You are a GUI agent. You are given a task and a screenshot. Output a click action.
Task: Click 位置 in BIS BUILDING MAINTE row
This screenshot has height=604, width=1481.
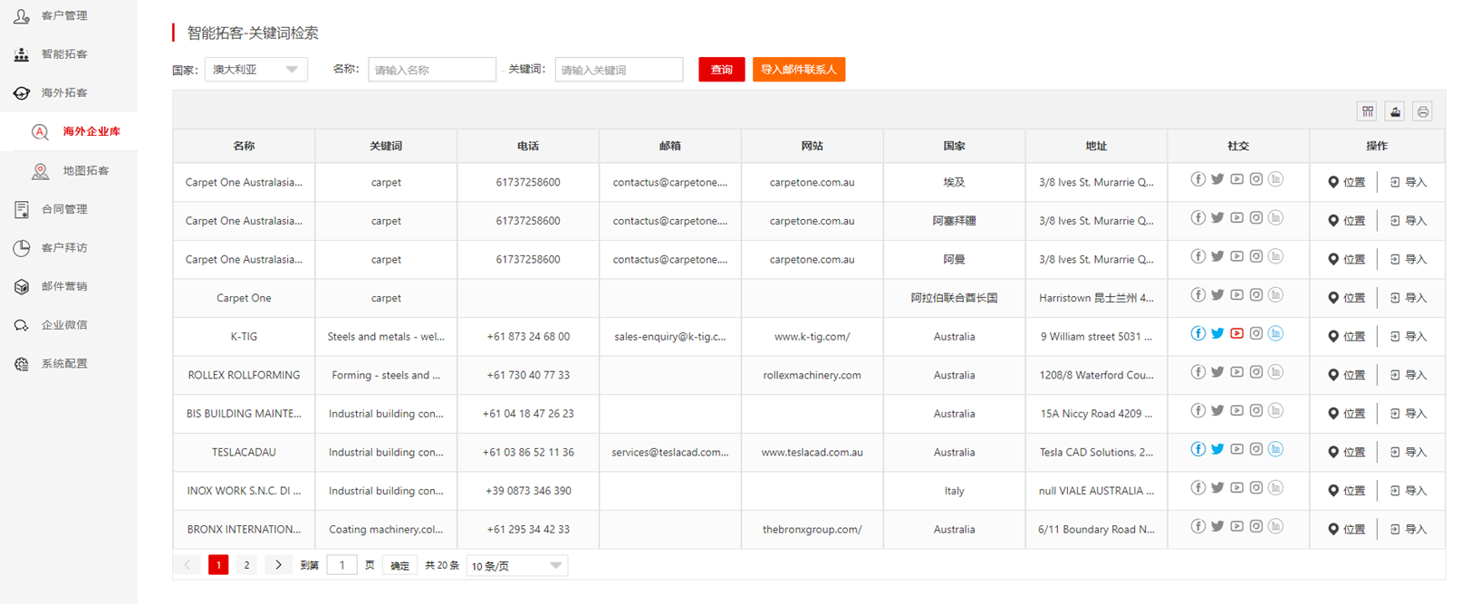point(1346,414)
